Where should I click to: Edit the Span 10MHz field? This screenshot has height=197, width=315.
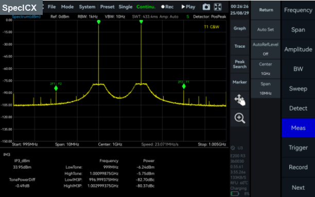click(x=266, y=88)
